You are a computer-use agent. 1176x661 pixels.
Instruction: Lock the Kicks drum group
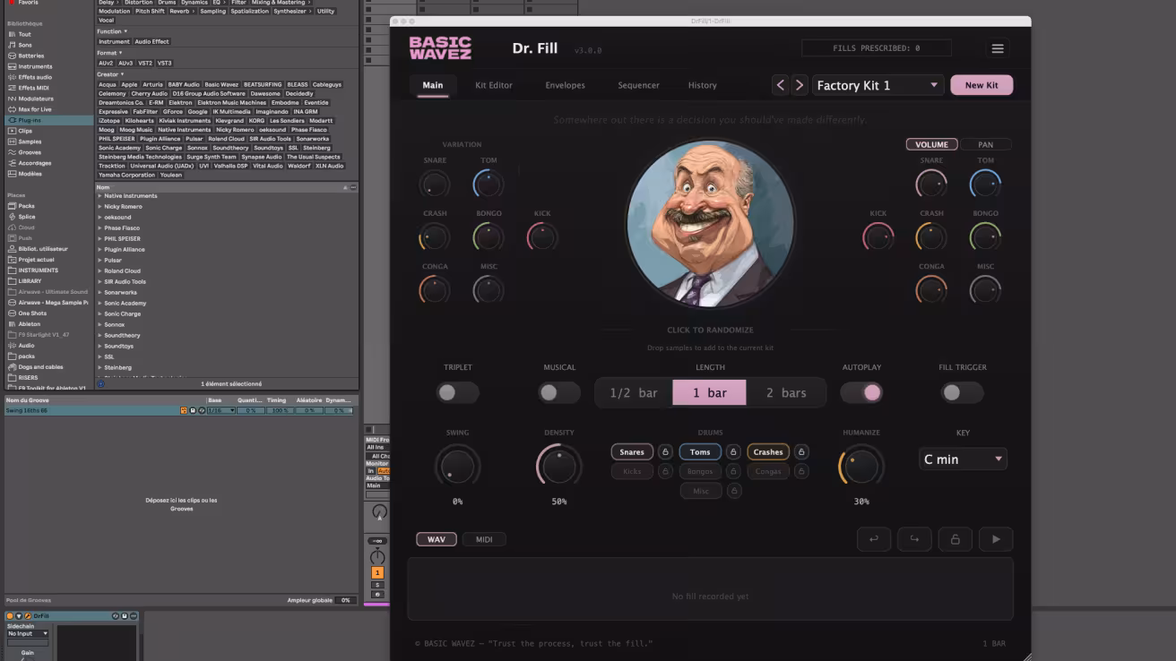point(665,471)
